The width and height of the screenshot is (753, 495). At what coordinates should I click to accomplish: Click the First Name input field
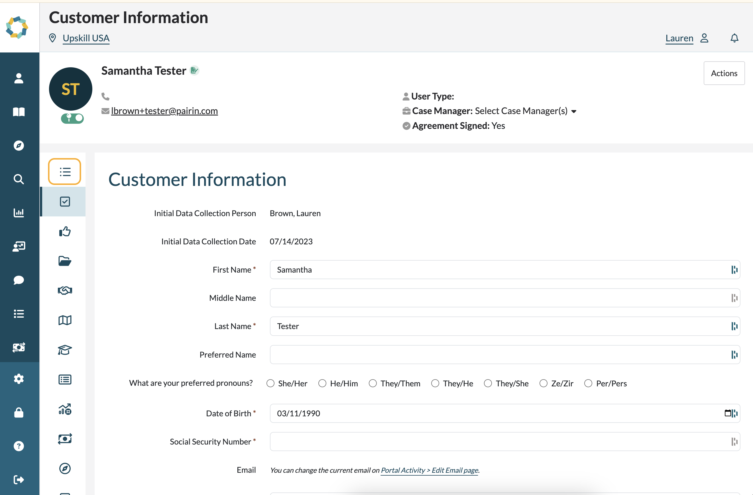click(505, 270)
